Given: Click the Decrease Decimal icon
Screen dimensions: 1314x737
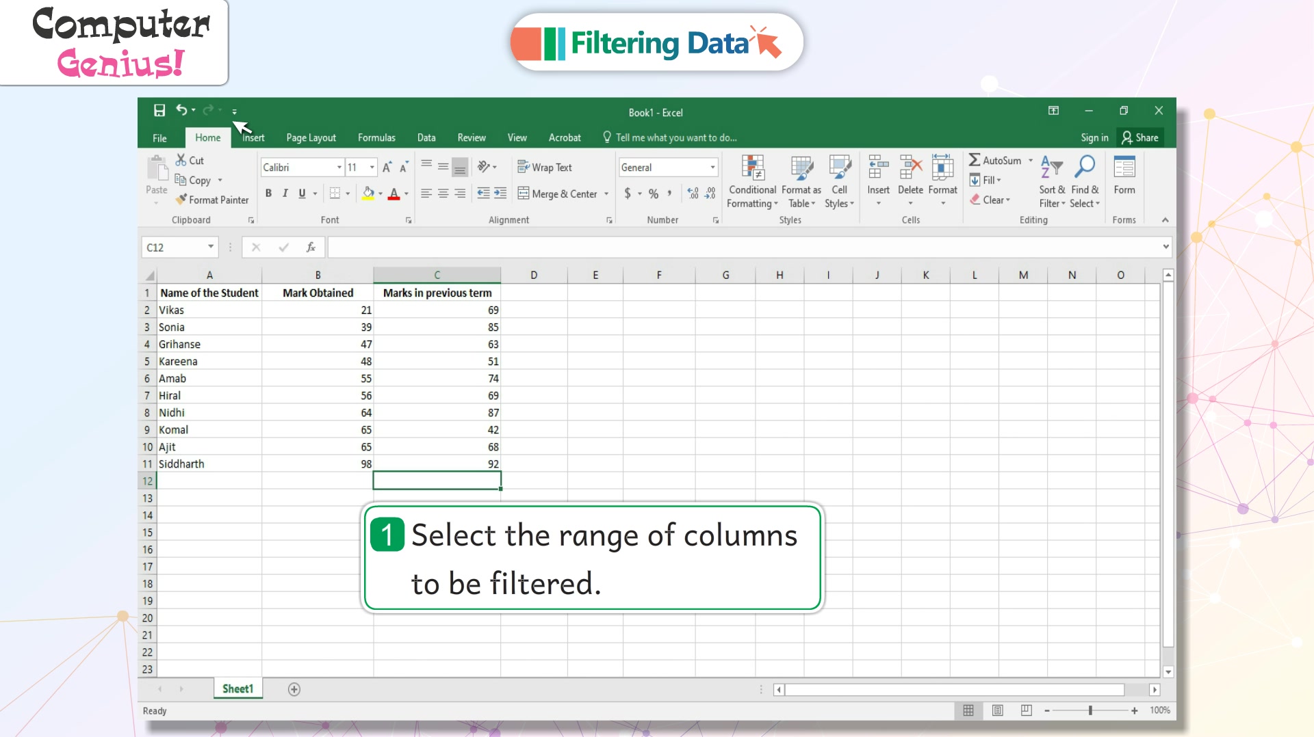Looking at the screenshot, I should (710, 193).
